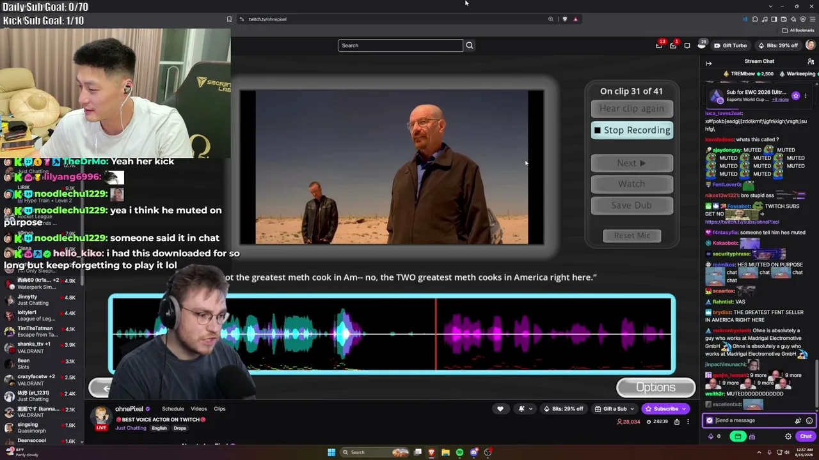Expand the Gift a Sub dropdown arrow
819x460 pixels.
tap(632, 409)
